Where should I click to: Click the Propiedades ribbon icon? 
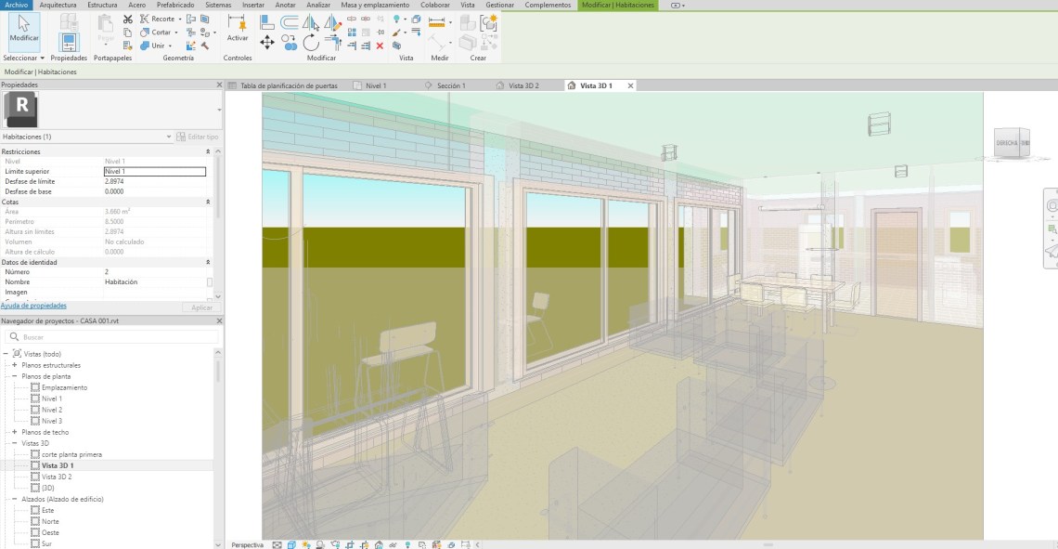68,41
